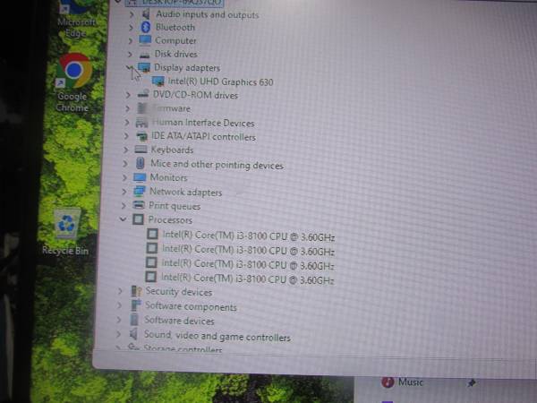Click the Music shortcut icon below the window

pyautogui.click(x=388, y=382)
